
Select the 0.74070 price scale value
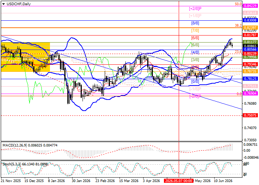(x=250, y=128)
